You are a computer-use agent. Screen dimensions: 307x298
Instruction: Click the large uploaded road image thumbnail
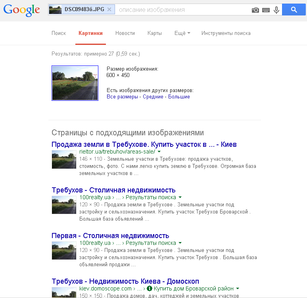[x=75, y=83]
